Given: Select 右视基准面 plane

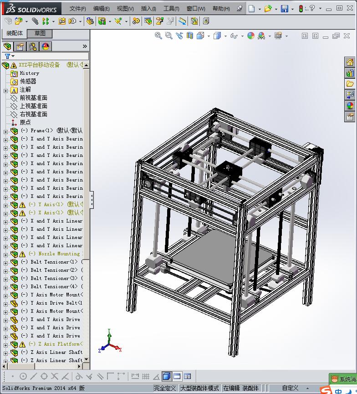Looking at the screenshot, I should pyautogui.click(x=33, y=114).
